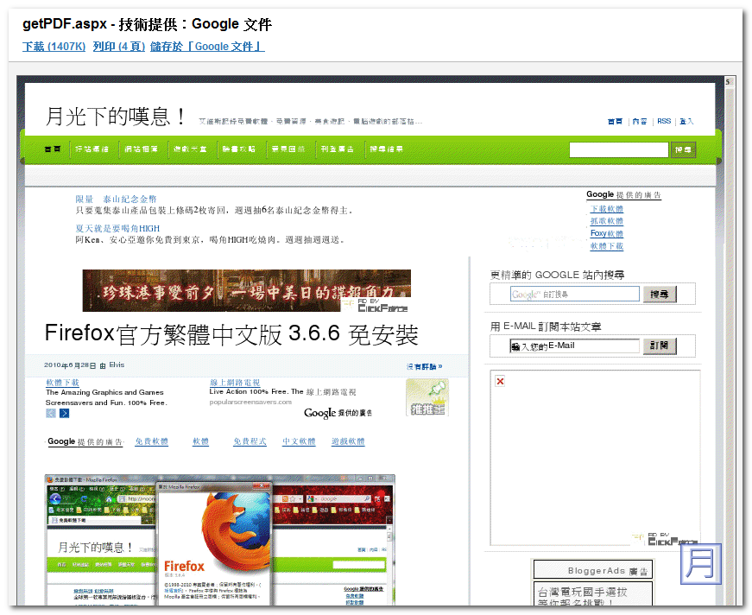Viewport: 752px width, 615px height.
Task: Click the navbar search text box
Action: click(x=619, y=149)
